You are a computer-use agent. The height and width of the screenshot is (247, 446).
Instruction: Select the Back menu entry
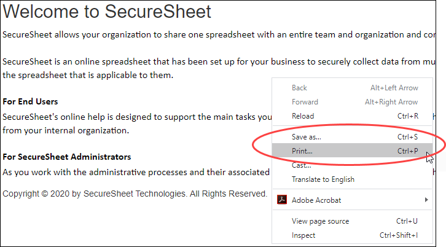pyautogui.click(x=299, y=88)
